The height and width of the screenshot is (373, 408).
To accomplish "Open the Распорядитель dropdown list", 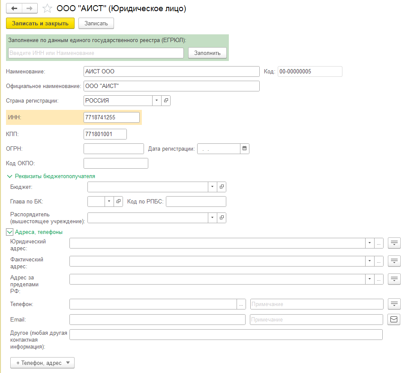I will click(x=212, y=218).
